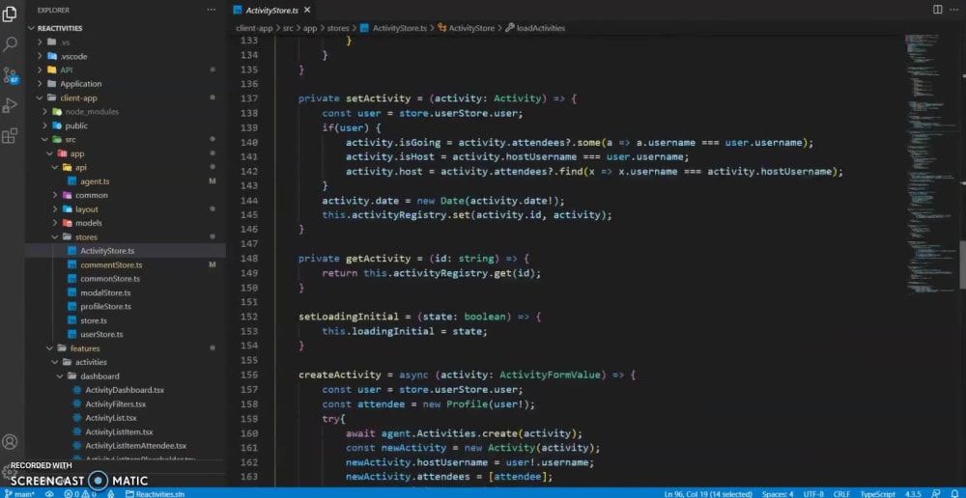The height and width of the screenshot is (498, 966).
Task: Change CRLF end of line sequence
Action: (x=841, y=494)
